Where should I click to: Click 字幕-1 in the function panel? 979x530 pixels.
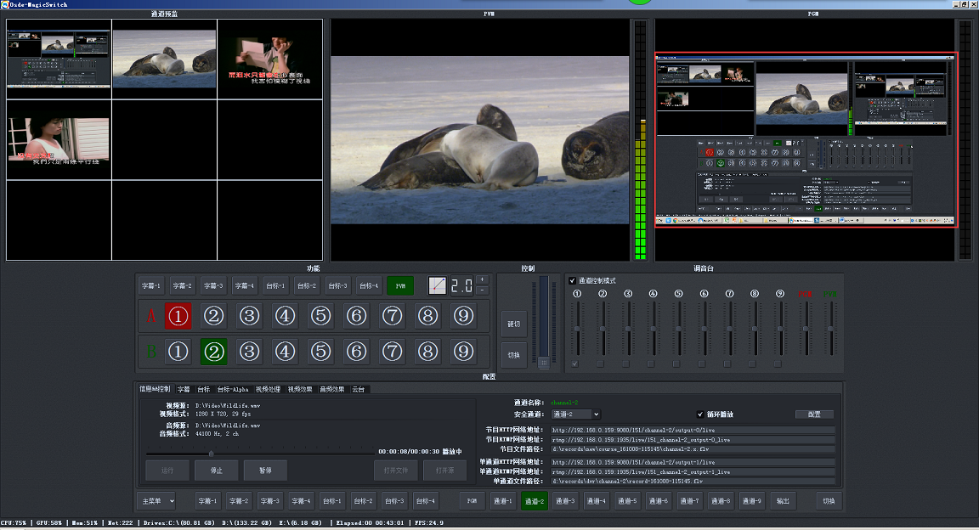coord(151,285)
